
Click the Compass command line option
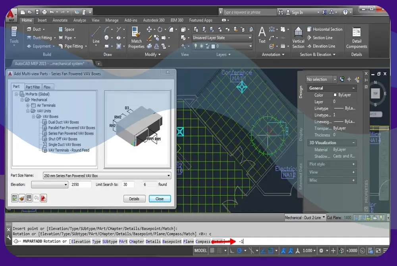click(202, 241)
